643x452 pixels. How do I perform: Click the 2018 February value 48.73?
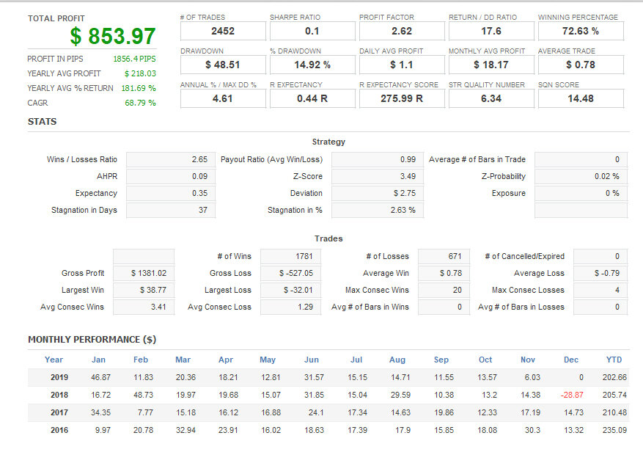(143, 395)
